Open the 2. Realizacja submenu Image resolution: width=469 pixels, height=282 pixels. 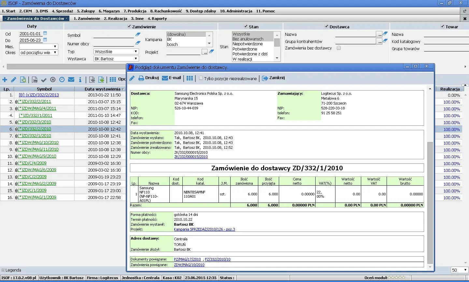[x=115, y=19]
